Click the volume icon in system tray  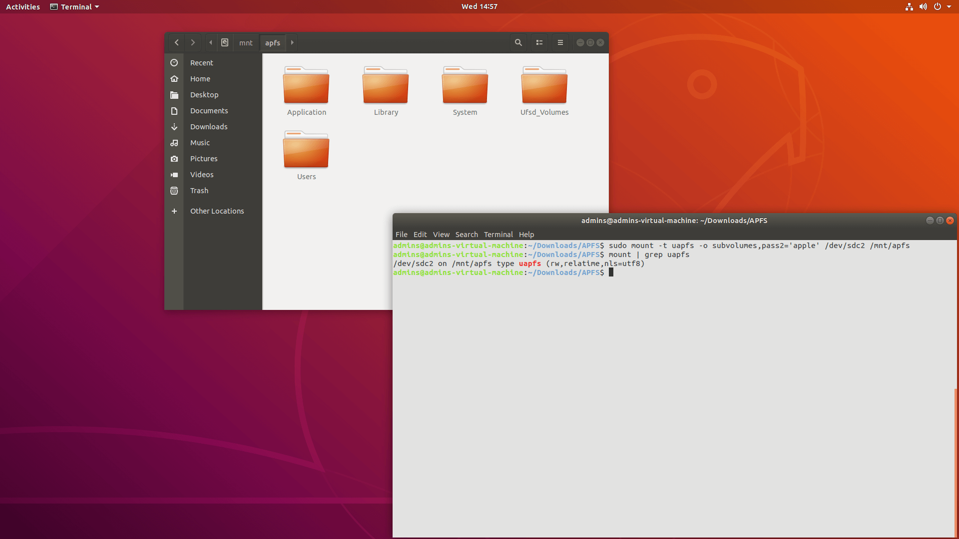click(x=923, y=6)
